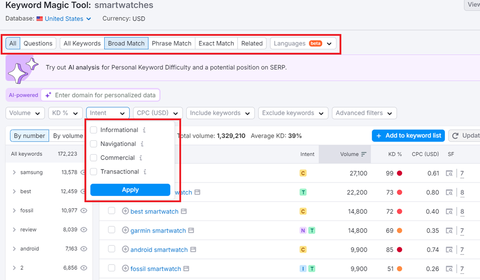Screen dimensions: 480x280
Task: Open SERP features icon in fossil smartwatch row
Action: (449, 268)
